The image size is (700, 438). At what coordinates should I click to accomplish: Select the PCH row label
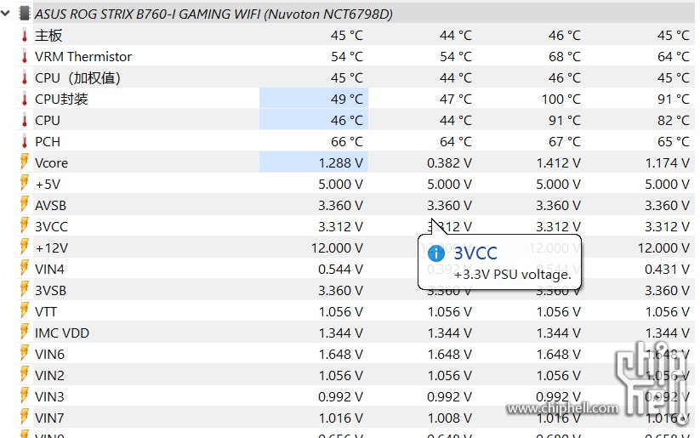point(48,141)
